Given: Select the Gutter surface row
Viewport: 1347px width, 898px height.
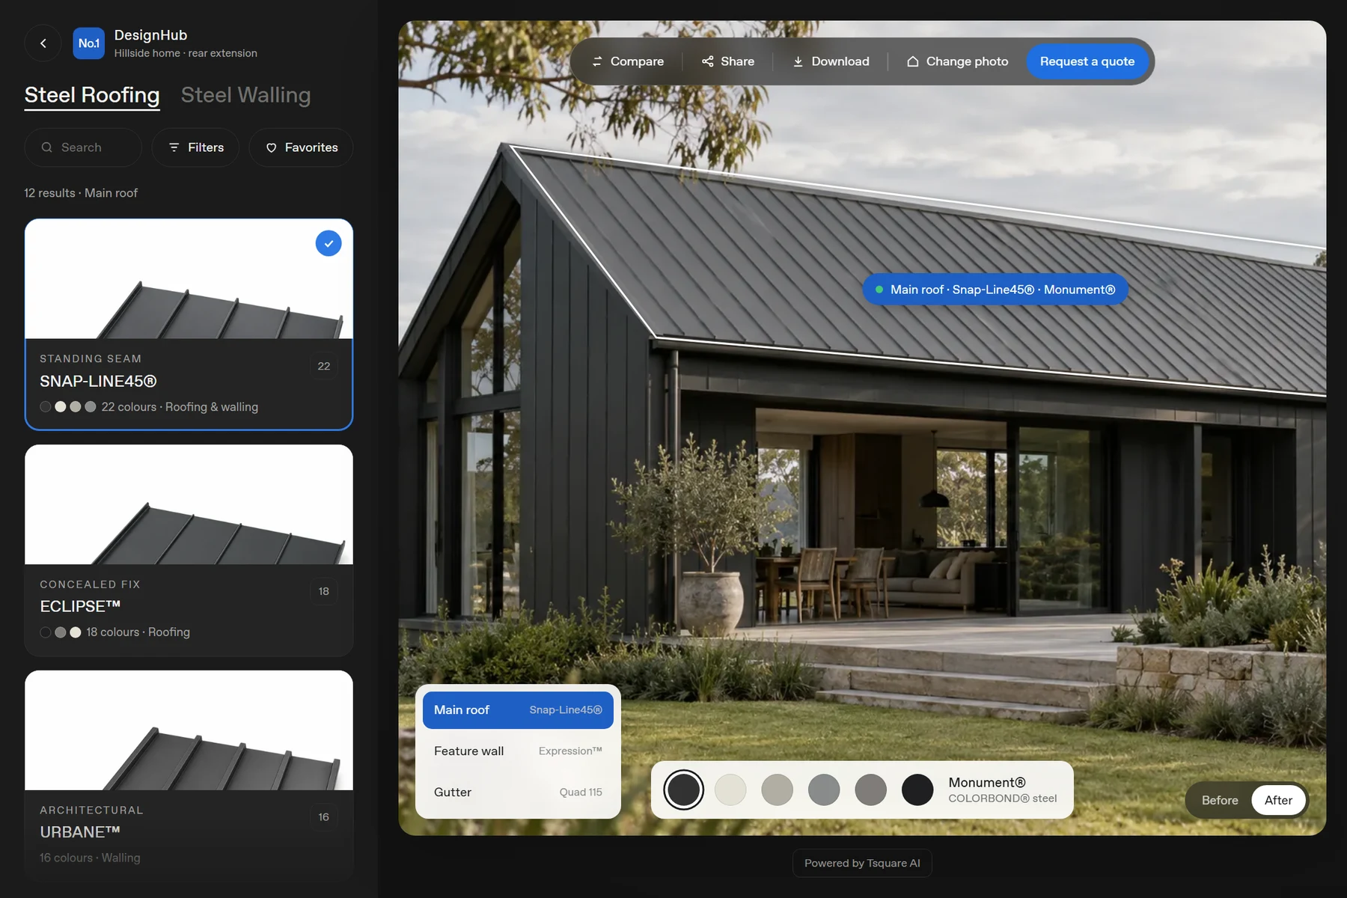Looking at the screenshot, I should pyautogui.click(x=518, y=792).
